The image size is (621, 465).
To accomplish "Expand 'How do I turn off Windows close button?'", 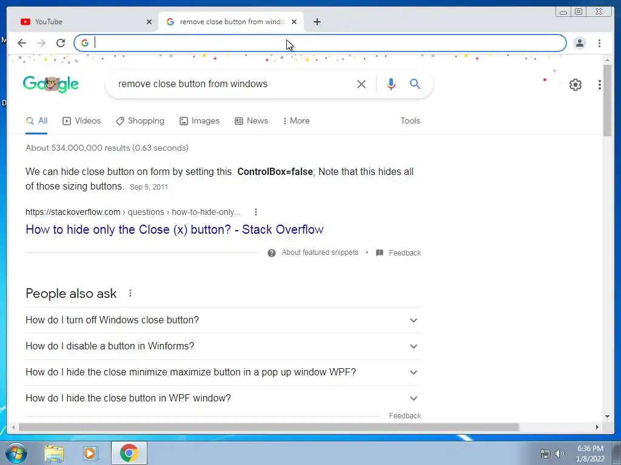I will pyautogui.click(x=223, y=320).
